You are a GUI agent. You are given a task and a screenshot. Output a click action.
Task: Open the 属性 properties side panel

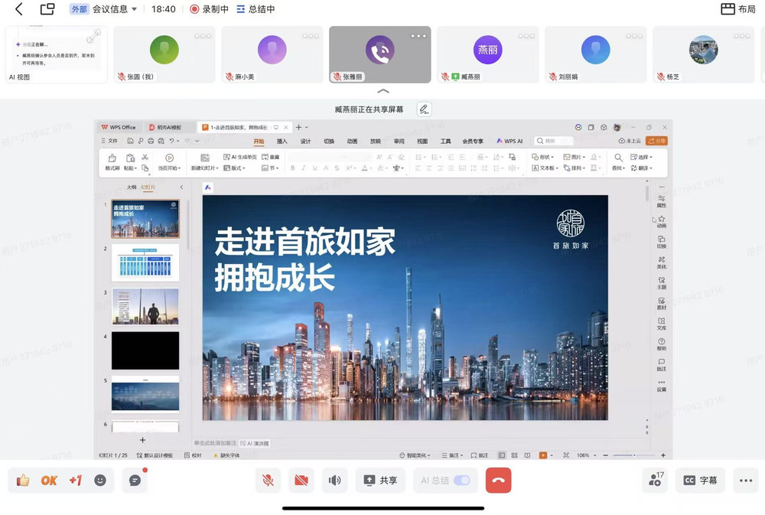(x=662, y=201)
